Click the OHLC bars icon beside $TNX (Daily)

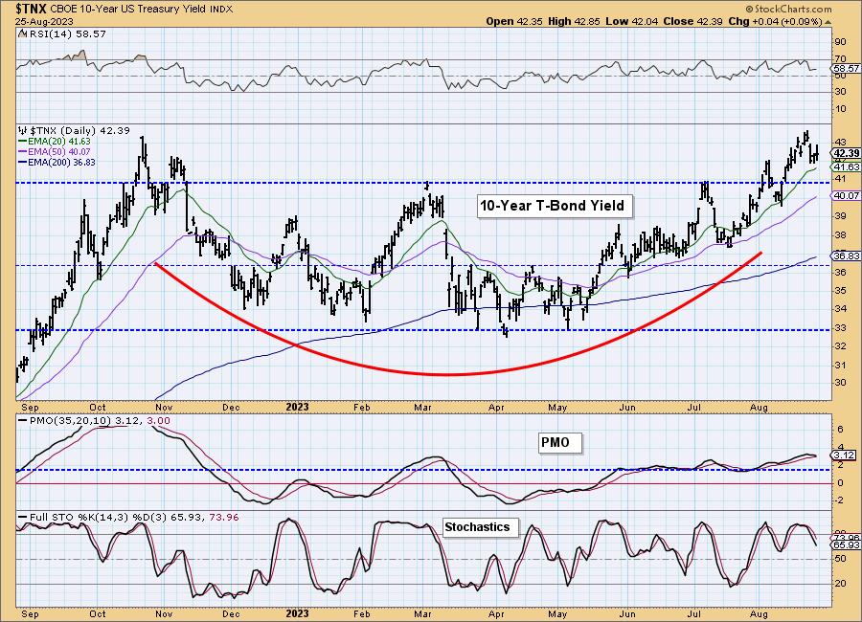click(x=23, y=131)
